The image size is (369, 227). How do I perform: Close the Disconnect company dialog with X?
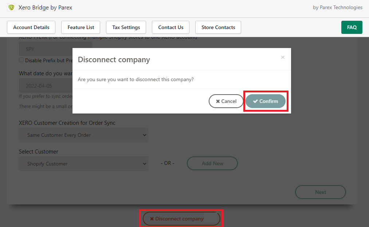[x=283, y=57]
